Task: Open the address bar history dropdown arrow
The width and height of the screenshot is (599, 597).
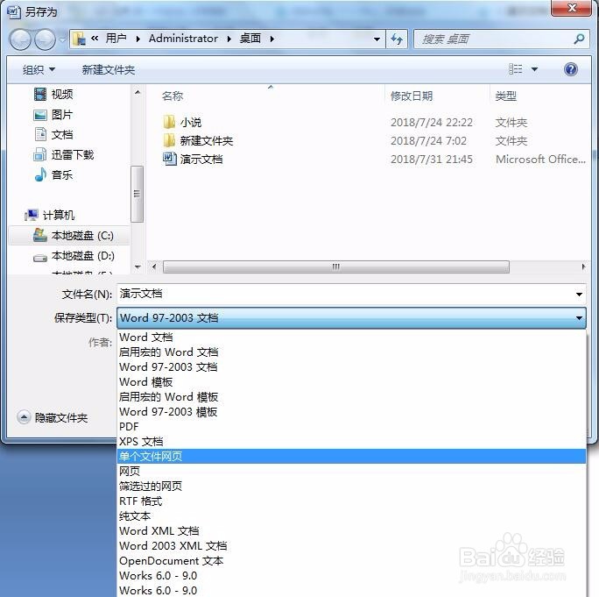Action: coord(377,39)
